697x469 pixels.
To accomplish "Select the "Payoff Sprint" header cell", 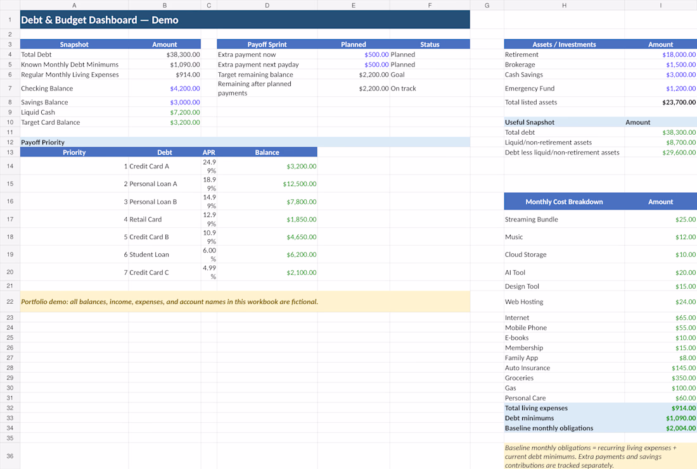I will point(267,44).
